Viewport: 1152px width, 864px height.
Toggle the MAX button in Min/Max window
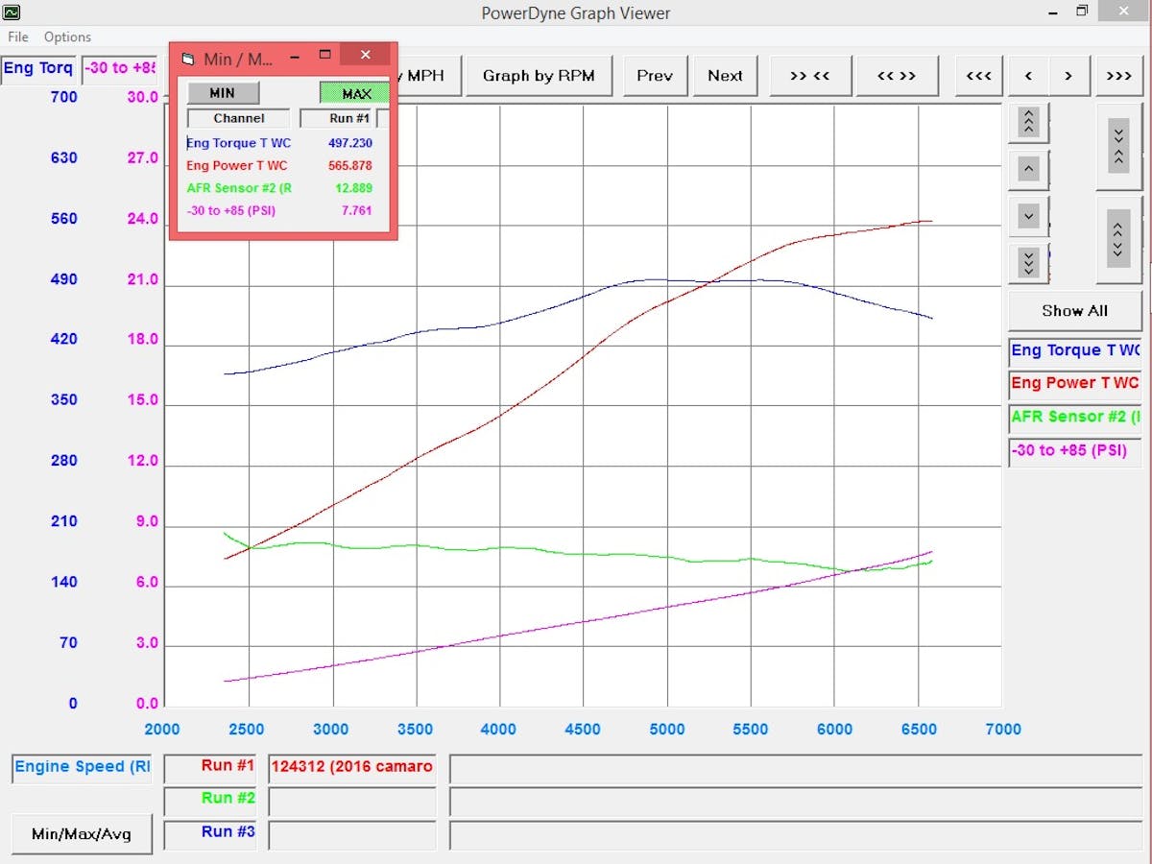355,93
